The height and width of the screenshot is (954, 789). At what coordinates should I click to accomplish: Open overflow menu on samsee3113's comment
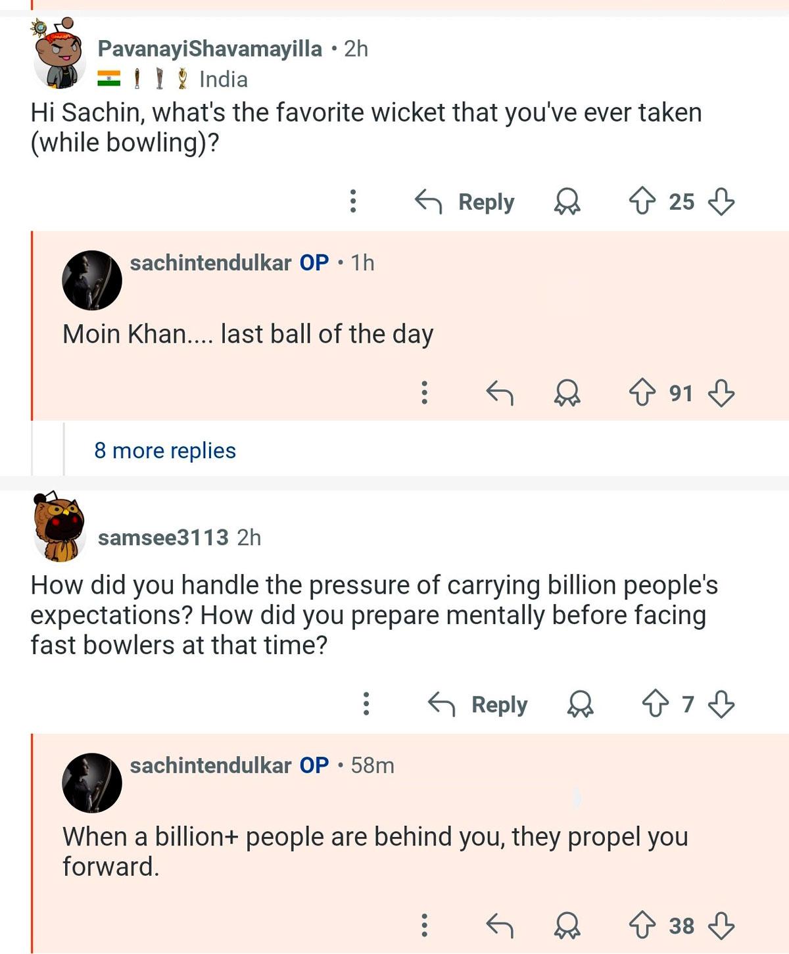(x=366, y=704)
